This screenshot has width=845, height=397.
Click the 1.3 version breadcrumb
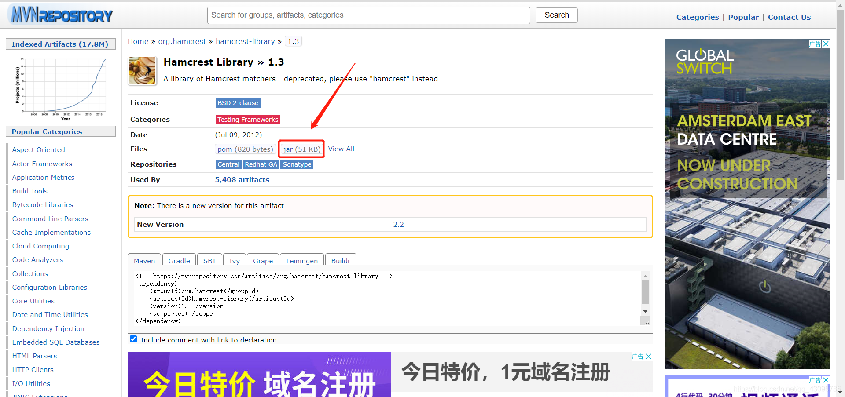click(293, 41)
